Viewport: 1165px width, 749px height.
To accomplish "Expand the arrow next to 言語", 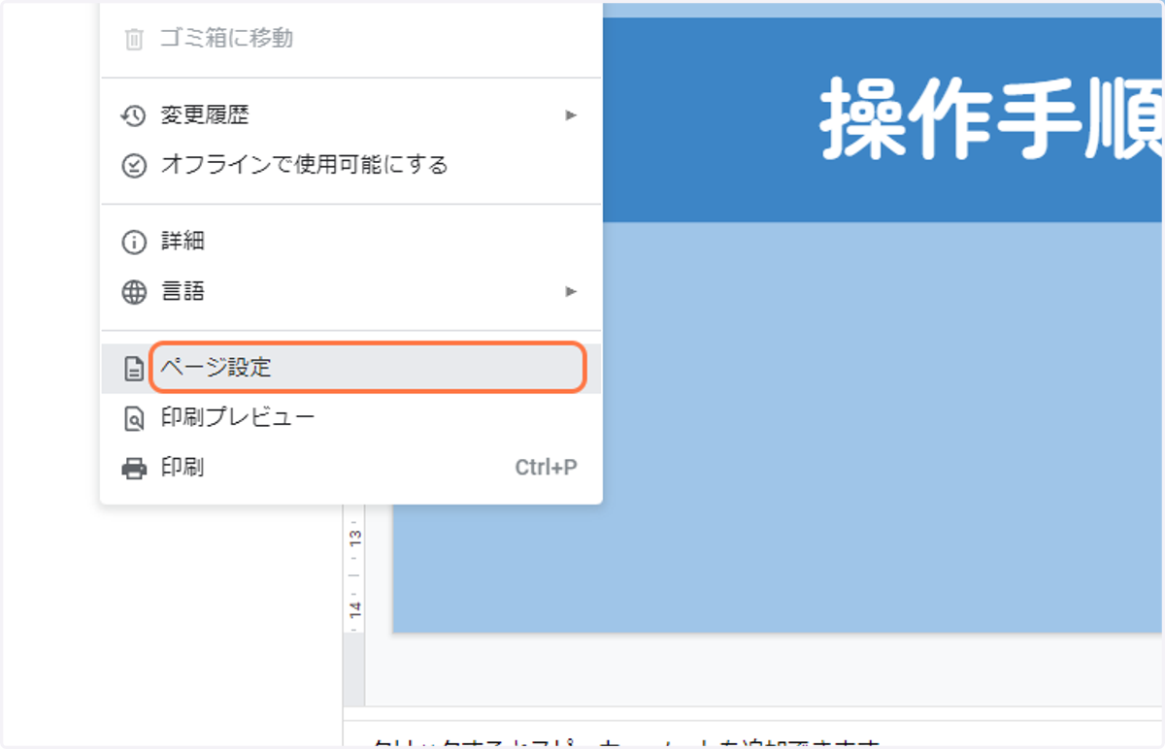I will [572, 291].
